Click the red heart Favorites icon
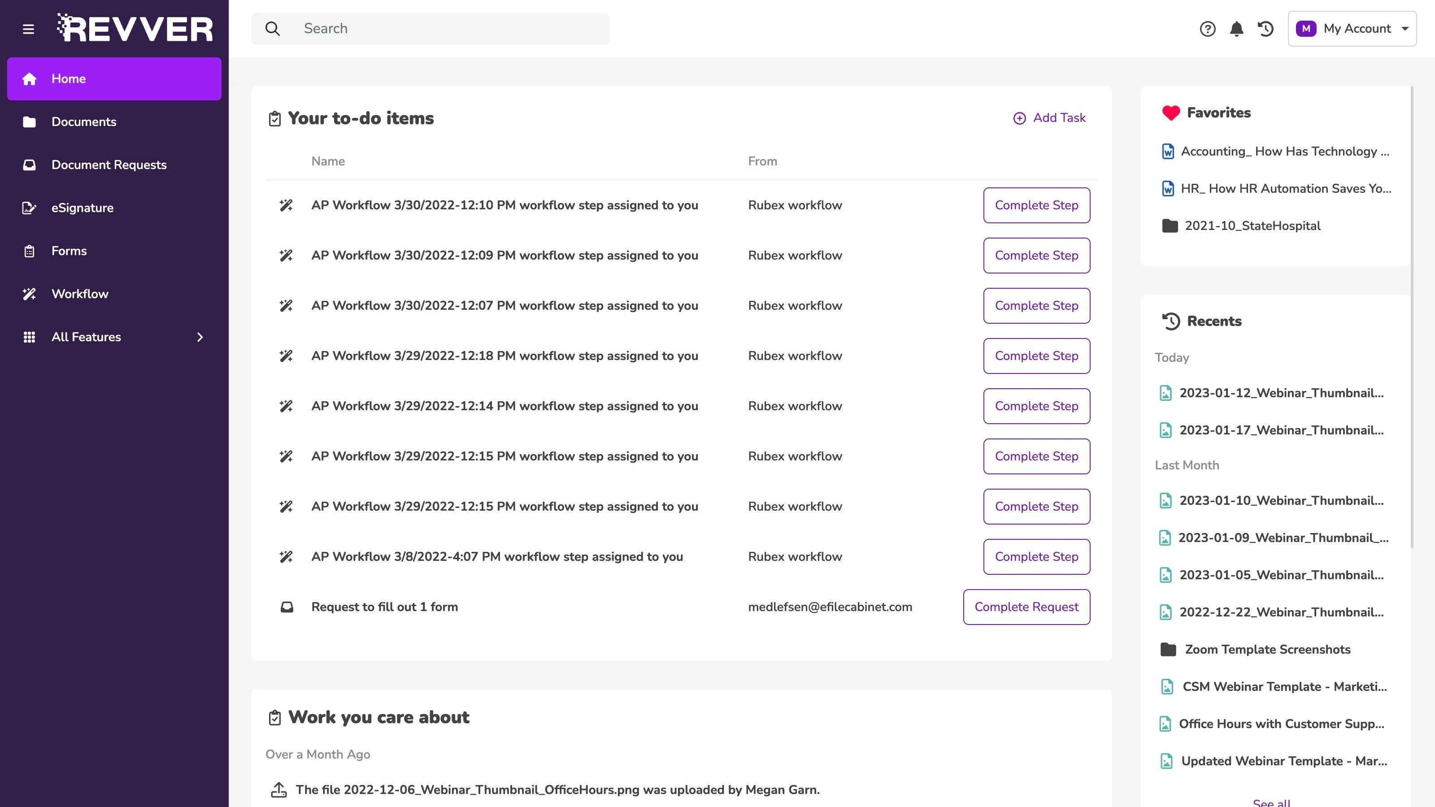The width and height of the screenshot is (1435, 807). point(1170,113)
